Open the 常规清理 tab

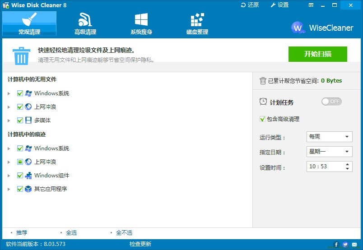[29, 23]
